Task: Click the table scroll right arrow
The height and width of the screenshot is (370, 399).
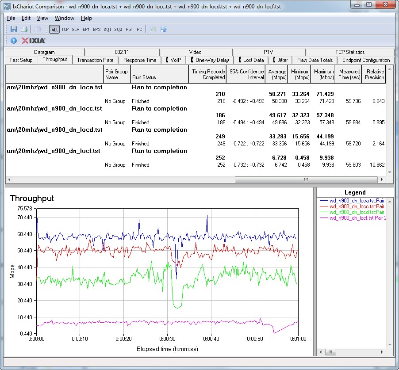Action: pyautogui.click(x=382, y=179)
